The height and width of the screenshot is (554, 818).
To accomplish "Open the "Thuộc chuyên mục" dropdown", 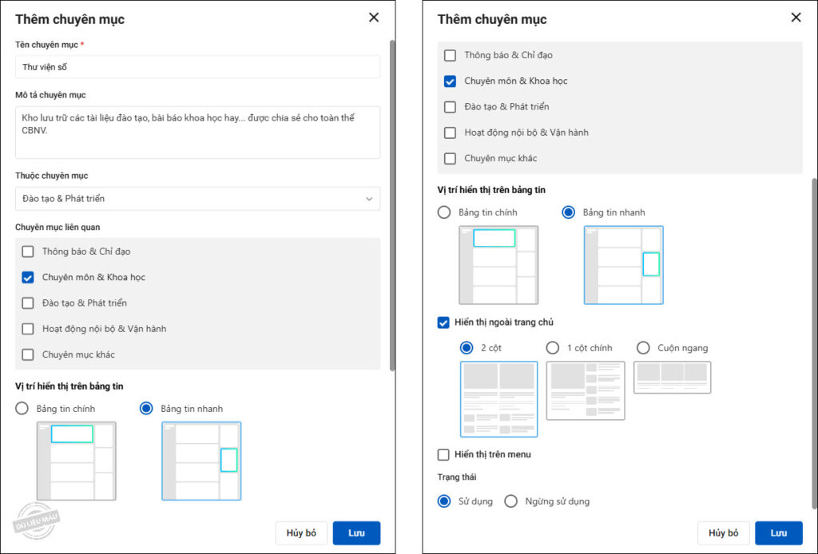I will (197, 199).
